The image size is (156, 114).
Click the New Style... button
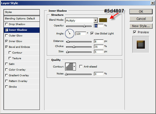[141, 26]
